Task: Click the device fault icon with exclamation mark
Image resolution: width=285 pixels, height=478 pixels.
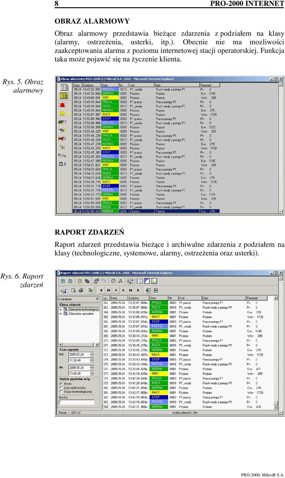Action: point(62,122)
